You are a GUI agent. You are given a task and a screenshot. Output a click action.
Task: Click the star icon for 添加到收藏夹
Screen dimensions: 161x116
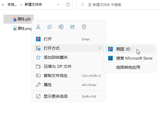click(x=38, y=57)
